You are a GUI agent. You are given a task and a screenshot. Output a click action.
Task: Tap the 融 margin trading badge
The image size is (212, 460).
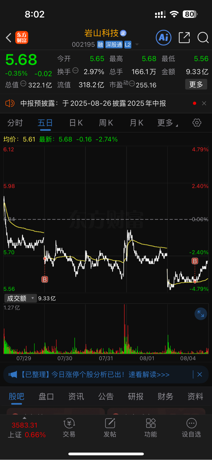(x=100, y=45)
